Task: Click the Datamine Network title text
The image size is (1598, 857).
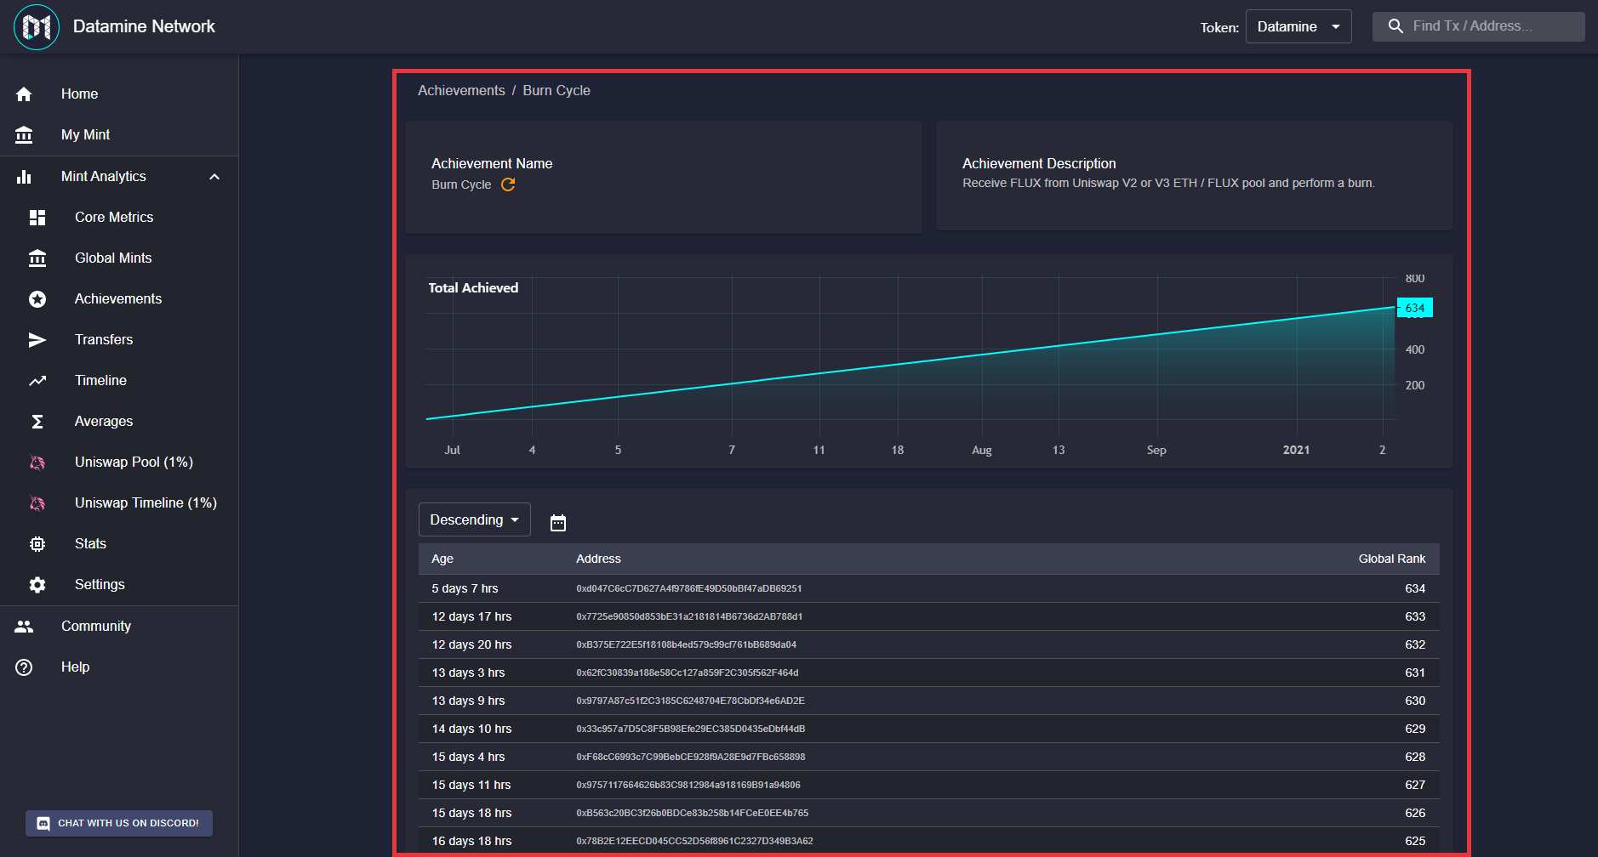Action: coord(144,26)
